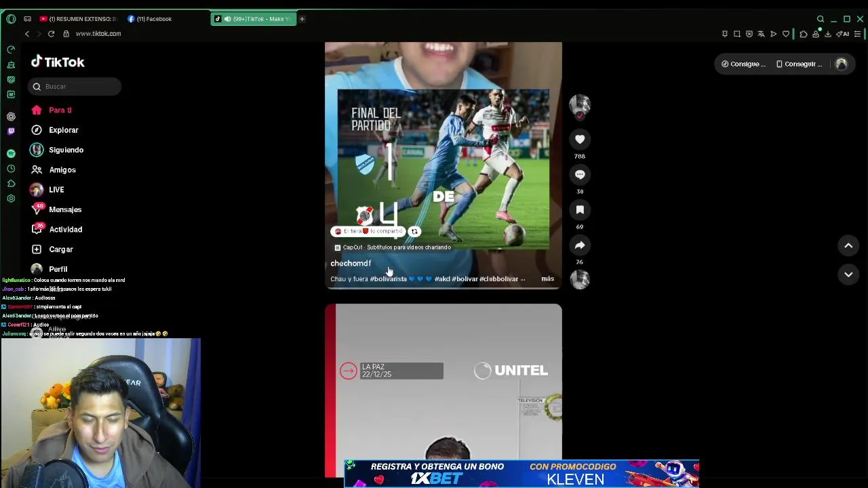Open sidebar settings gear icon

pos(11,199)
